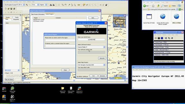Switch to the Maps tab

click(7, 19)
